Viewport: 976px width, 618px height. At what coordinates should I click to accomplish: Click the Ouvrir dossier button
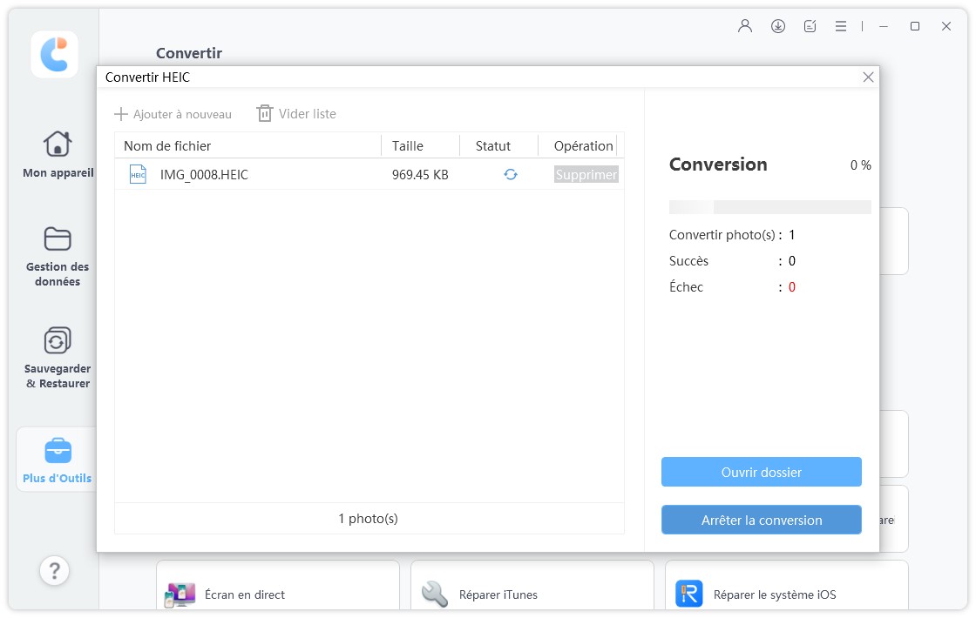click(762, 473)
